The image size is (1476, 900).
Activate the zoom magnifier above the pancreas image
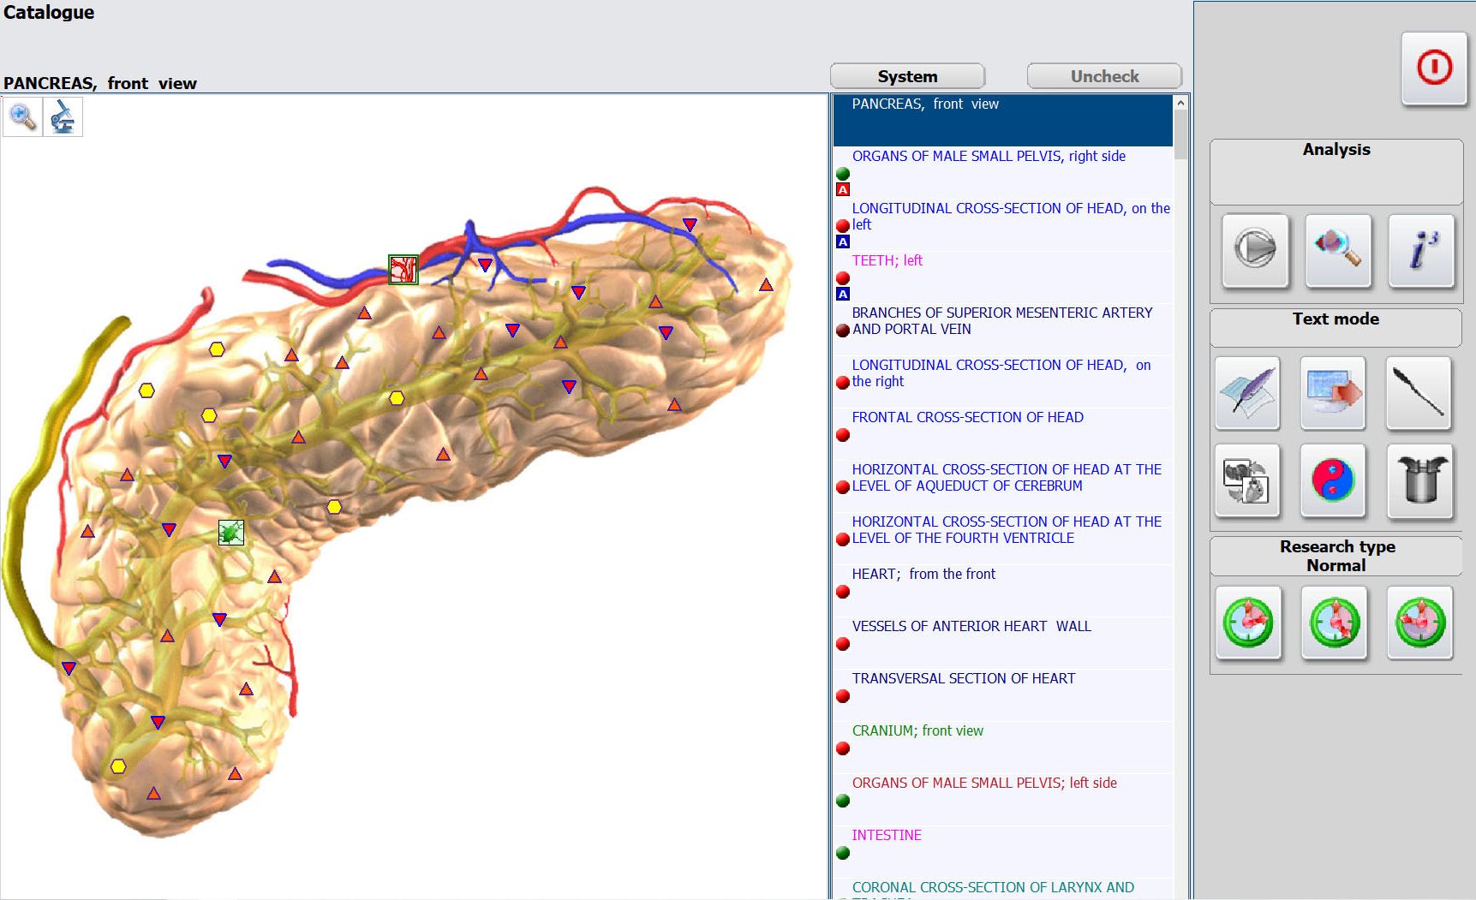pos(22,117)
